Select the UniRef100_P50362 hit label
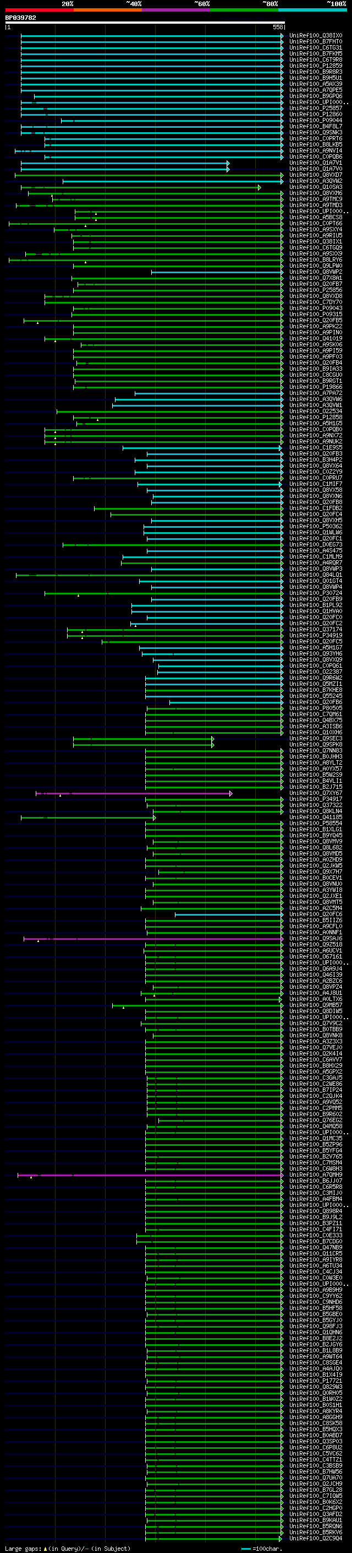The image size is (352, 1553). click(316, 526)
